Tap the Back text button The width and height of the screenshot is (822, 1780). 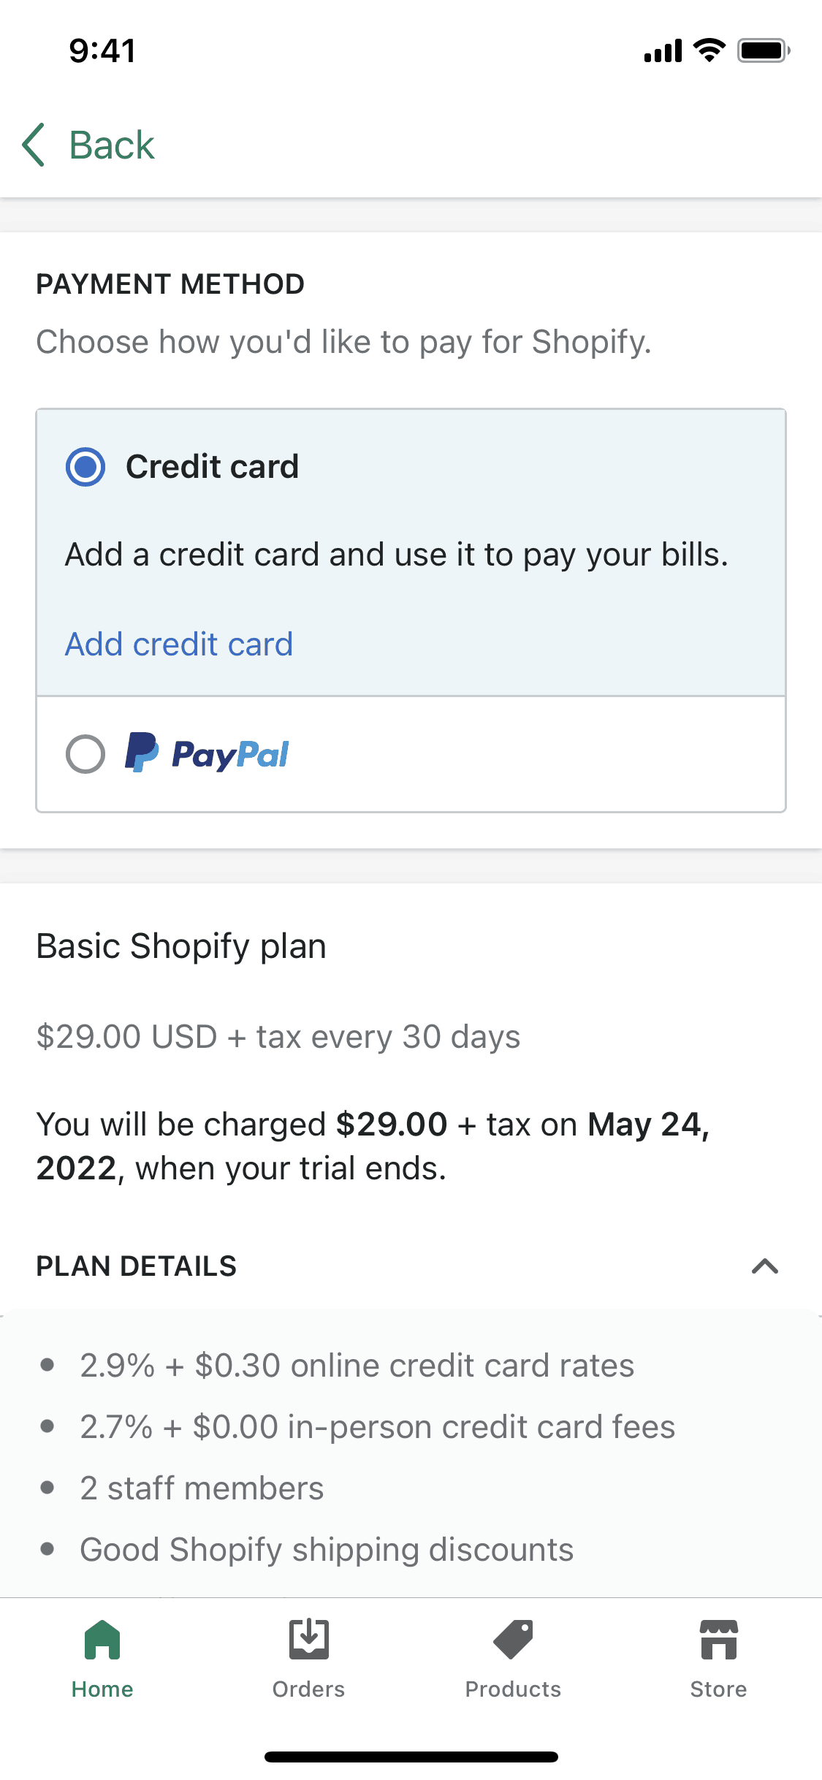pyautogui.click(x=112, y=145)
